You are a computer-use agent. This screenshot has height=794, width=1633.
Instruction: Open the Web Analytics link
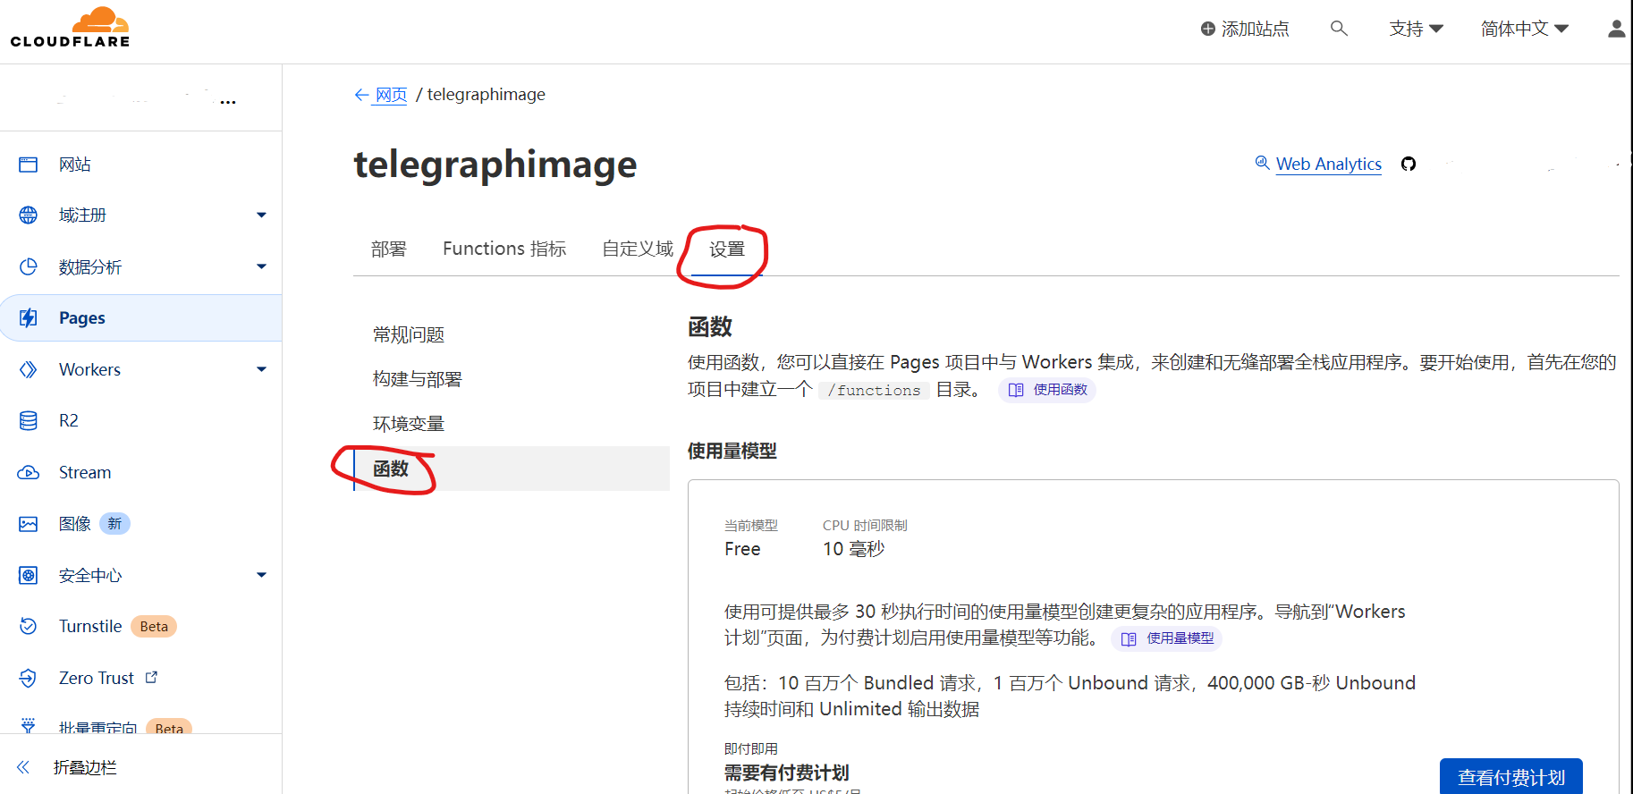[1328, 164]
